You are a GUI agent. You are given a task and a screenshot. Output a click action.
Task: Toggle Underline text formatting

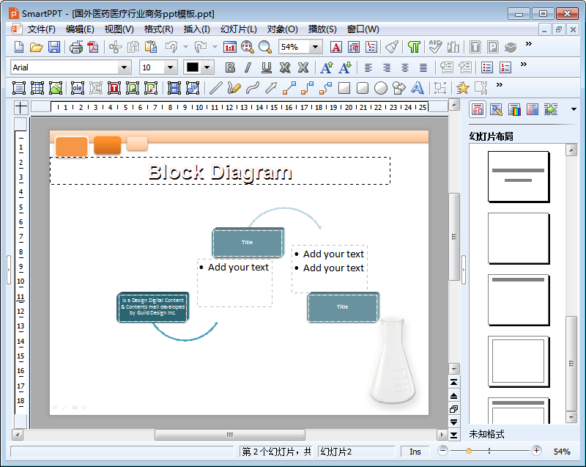tap(267, 67)
